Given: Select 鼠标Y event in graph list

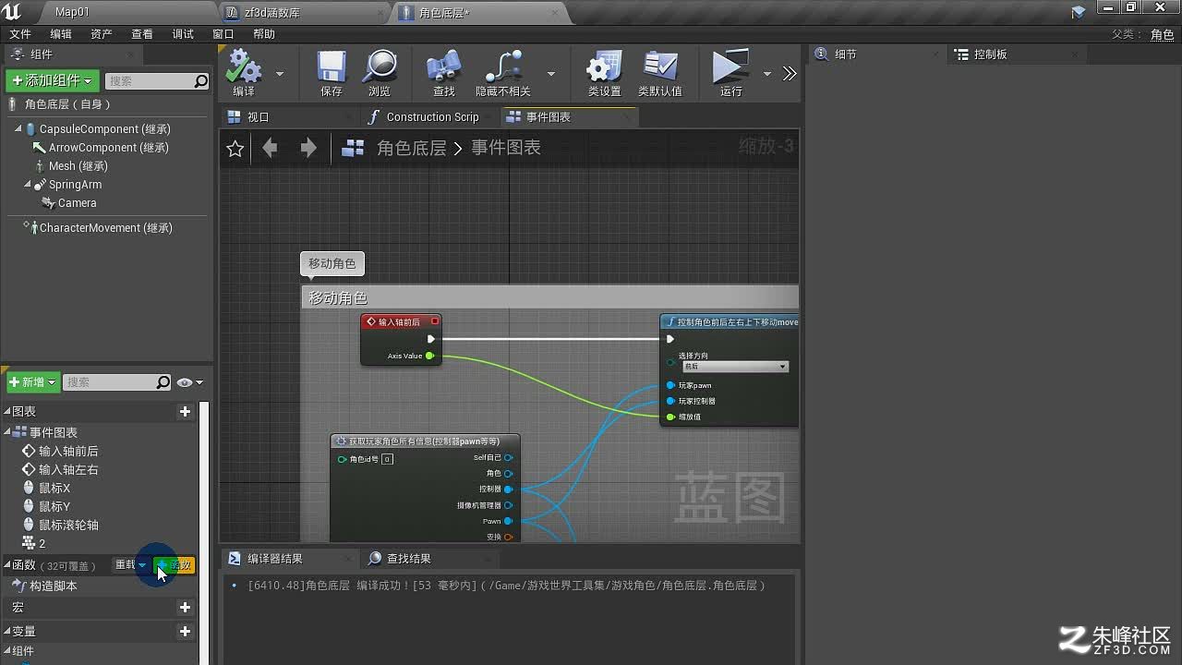Looking at the screenshot, I should tap(54, 507).
